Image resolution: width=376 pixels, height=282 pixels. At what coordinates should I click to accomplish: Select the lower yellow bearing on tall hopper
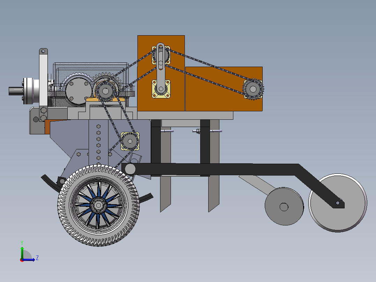pos(161,89)
